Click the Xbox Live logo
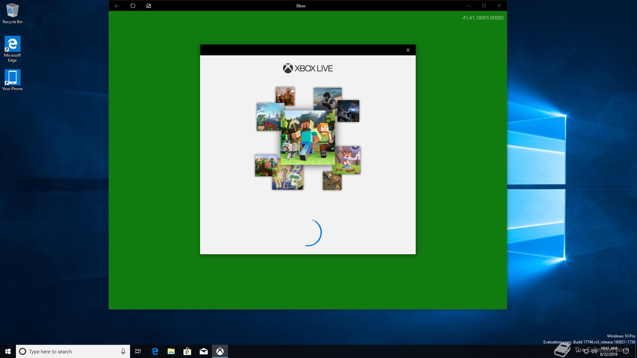This screenshot has height=358, width=637. (x=308, y=68)
